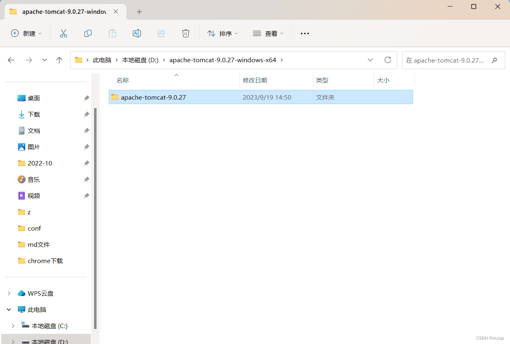Sort by the 大小 column header
Viewport: 510px width, 344px height.
pyautogui.click(x=383, y=81)
